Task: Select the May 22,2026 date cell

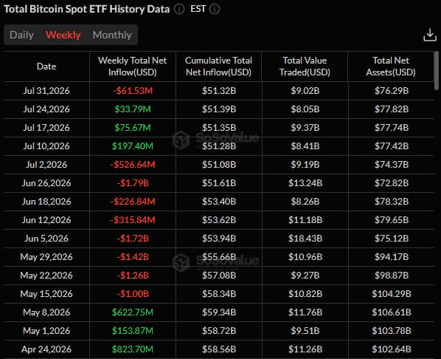Action: tap(46, 276)
